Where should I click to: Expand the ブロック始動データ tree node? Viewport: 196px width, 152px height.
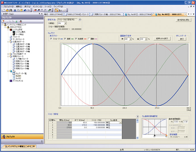point(8,54)
